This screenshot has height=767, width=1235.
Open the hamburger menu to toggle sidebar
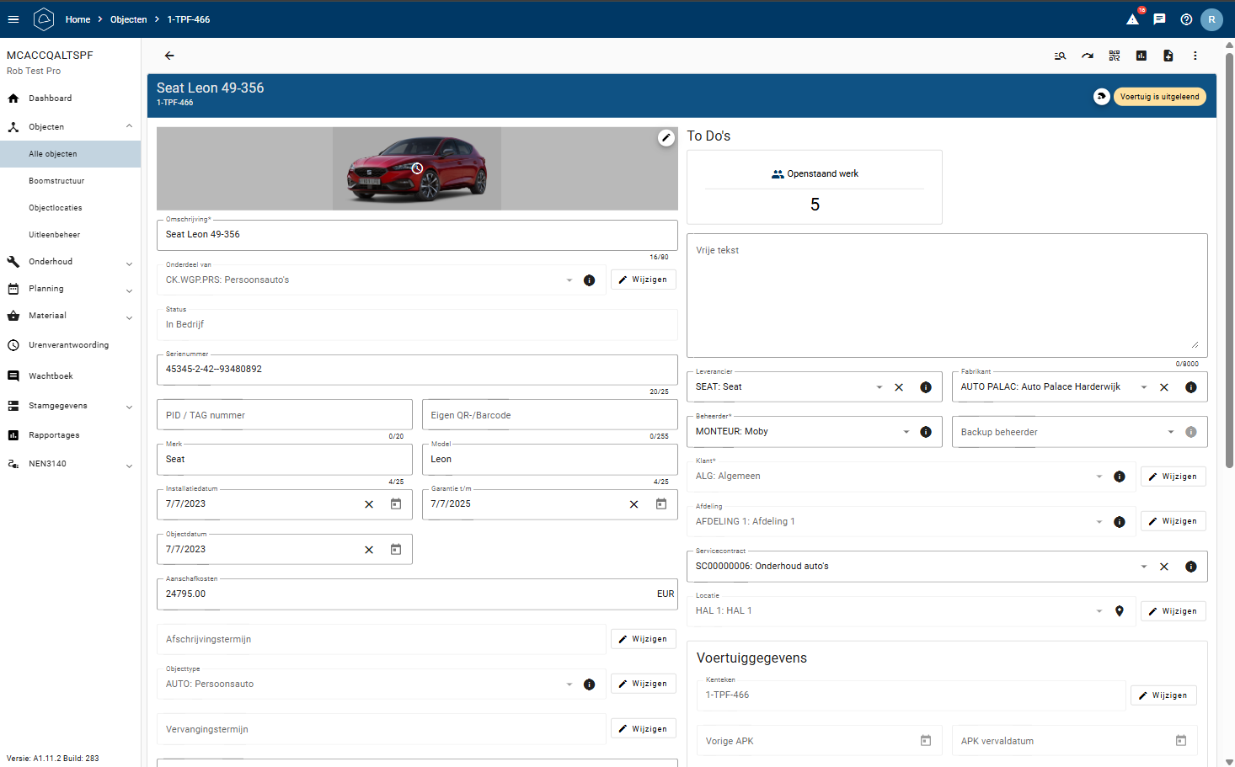coord(13,19)
